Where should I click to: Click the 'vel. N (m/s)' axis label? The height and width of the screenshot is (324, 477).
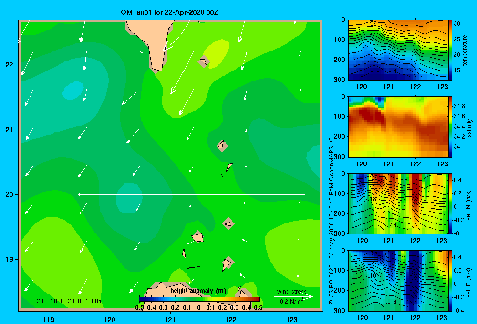pyautogui.click(x=469, y=205)
